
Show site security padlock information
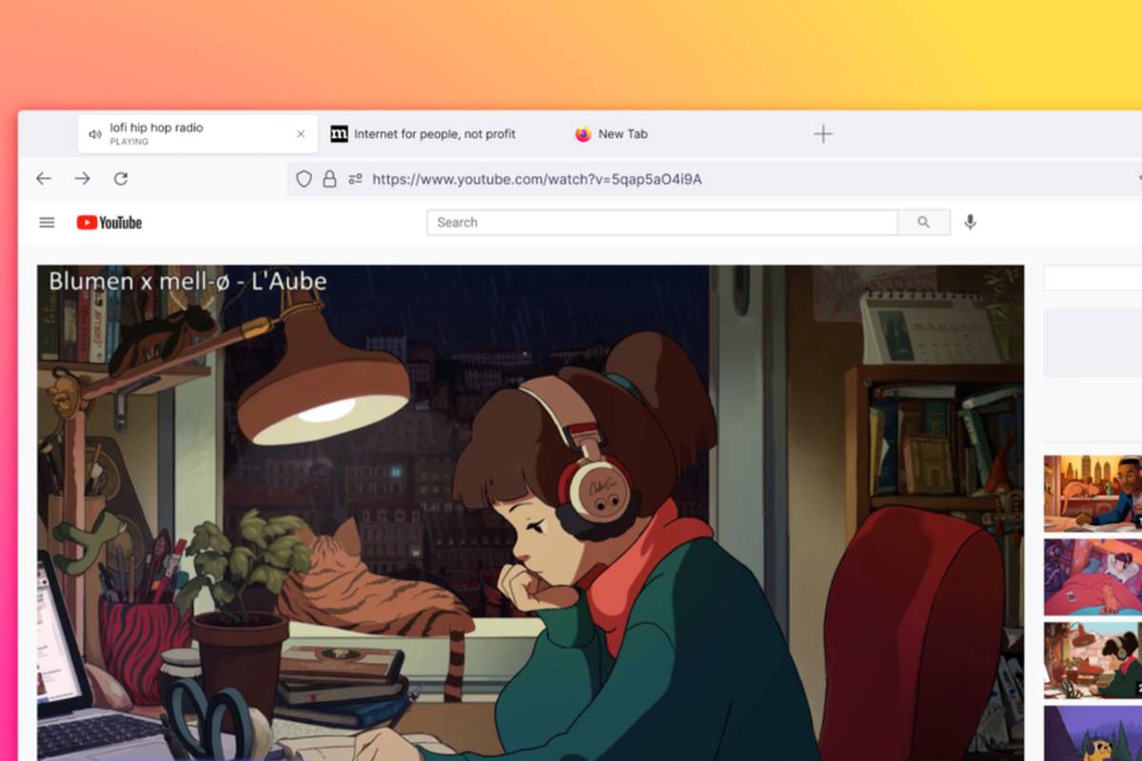[x=329, y=179]
